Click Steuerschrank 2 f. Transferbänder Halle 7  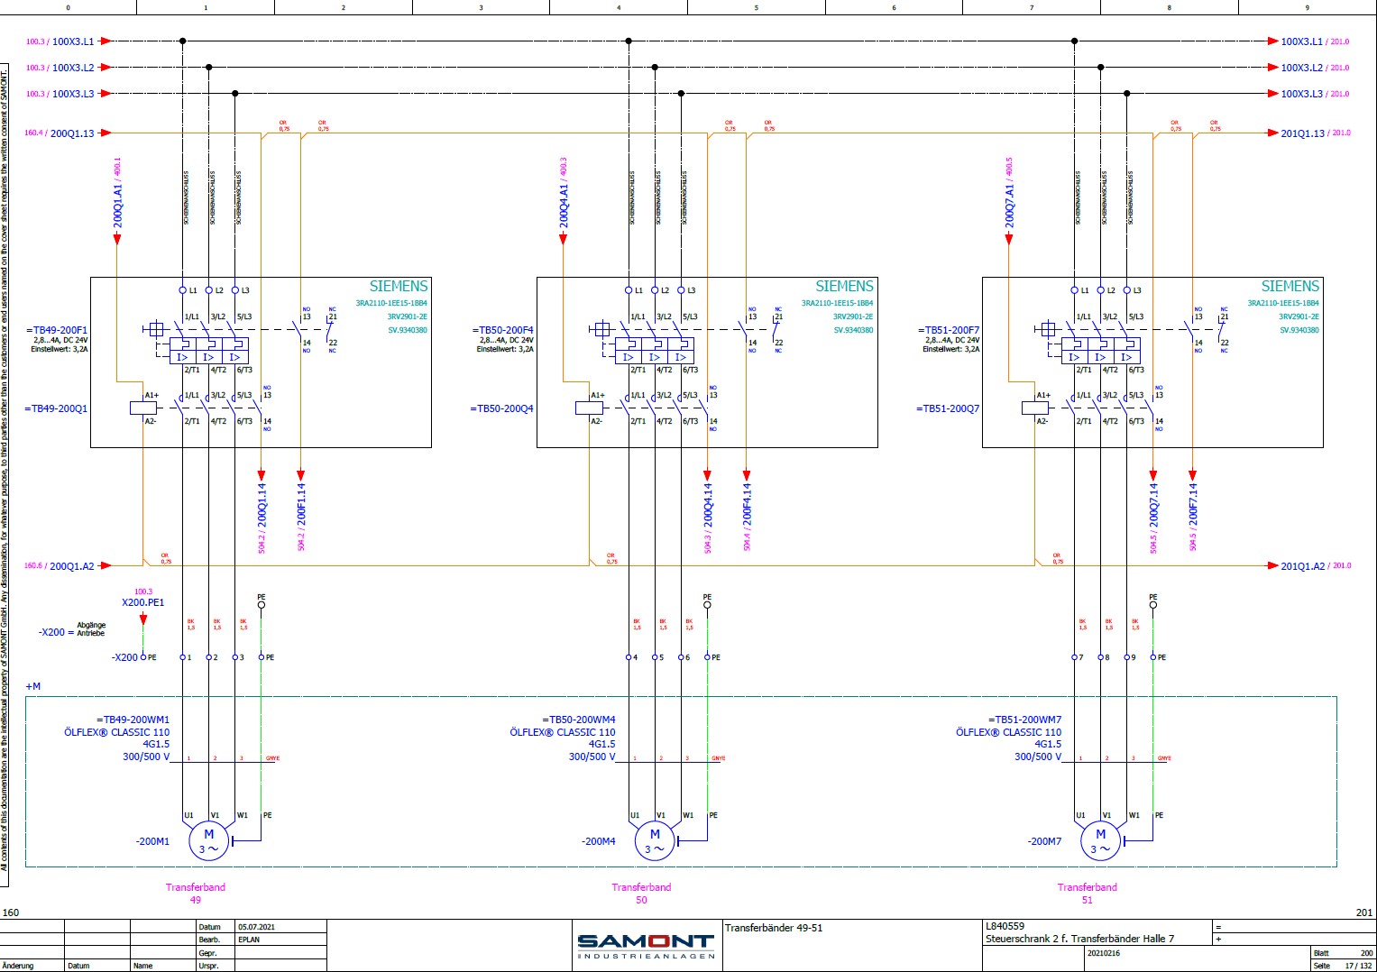coord(1080,939)
